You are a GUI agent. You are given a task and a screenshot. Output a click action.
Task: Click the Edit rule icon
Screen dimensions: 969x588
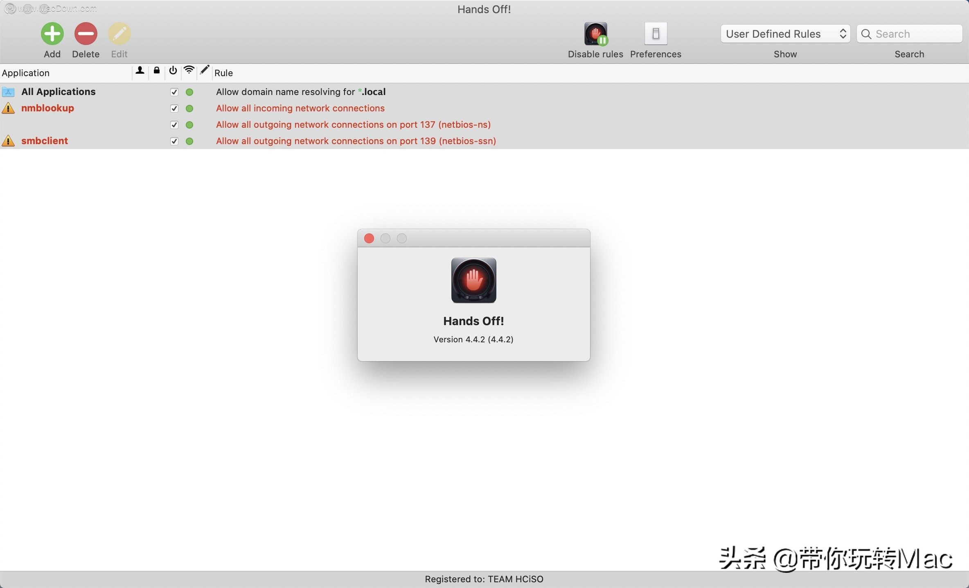(120, 33)
